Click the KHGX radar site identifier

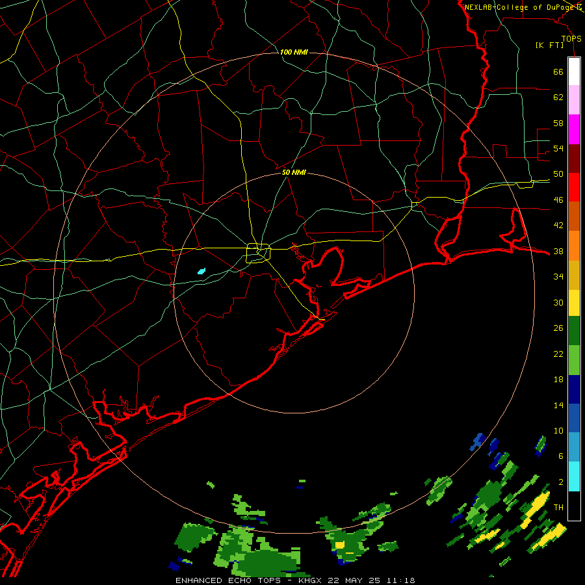coord(311,580)
